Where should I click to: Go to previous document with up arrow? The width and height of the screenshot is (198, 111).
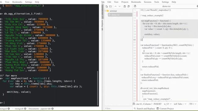point(115,6)
